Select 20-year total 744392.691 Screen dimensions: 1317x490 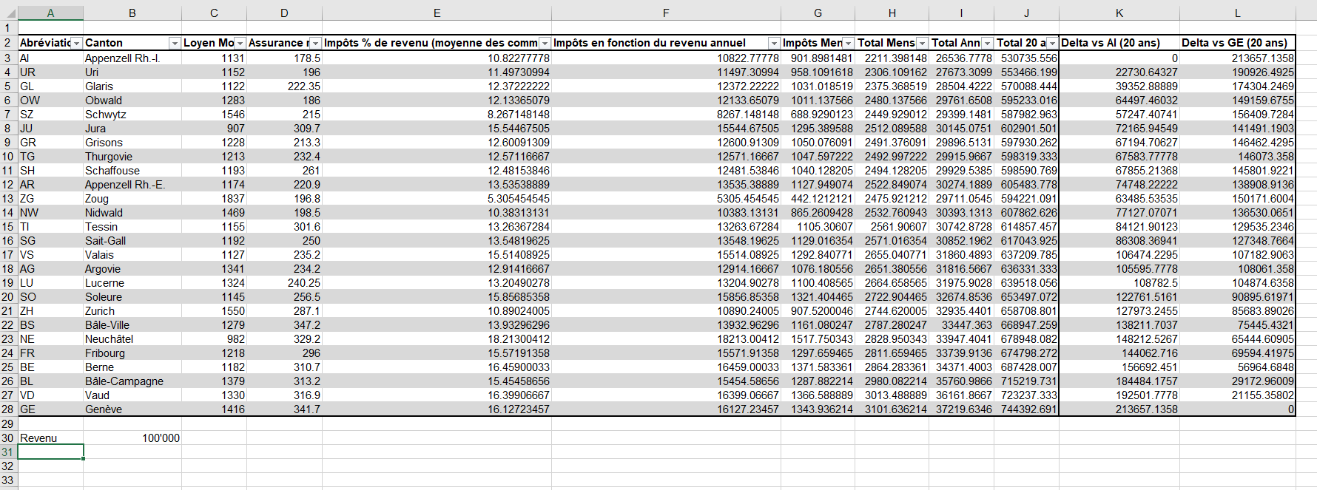click(x=1026, y=409)
